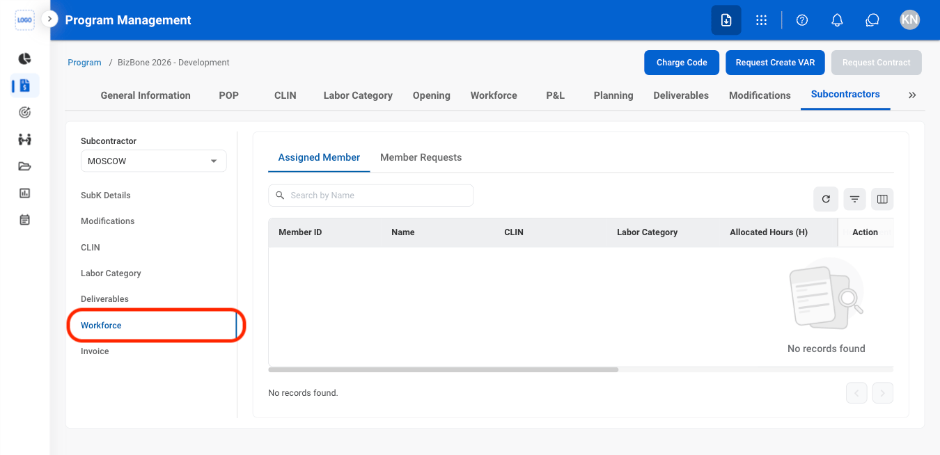Open the dollar document sidebar icon

[x=25, y=86]
